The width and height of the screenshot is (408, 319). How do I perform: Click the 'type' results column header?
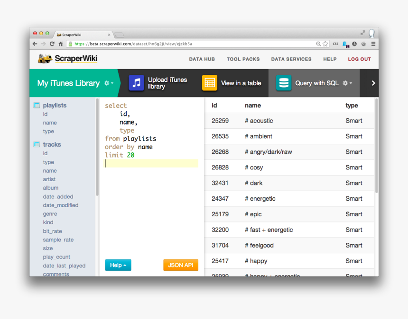coord(352,106)
